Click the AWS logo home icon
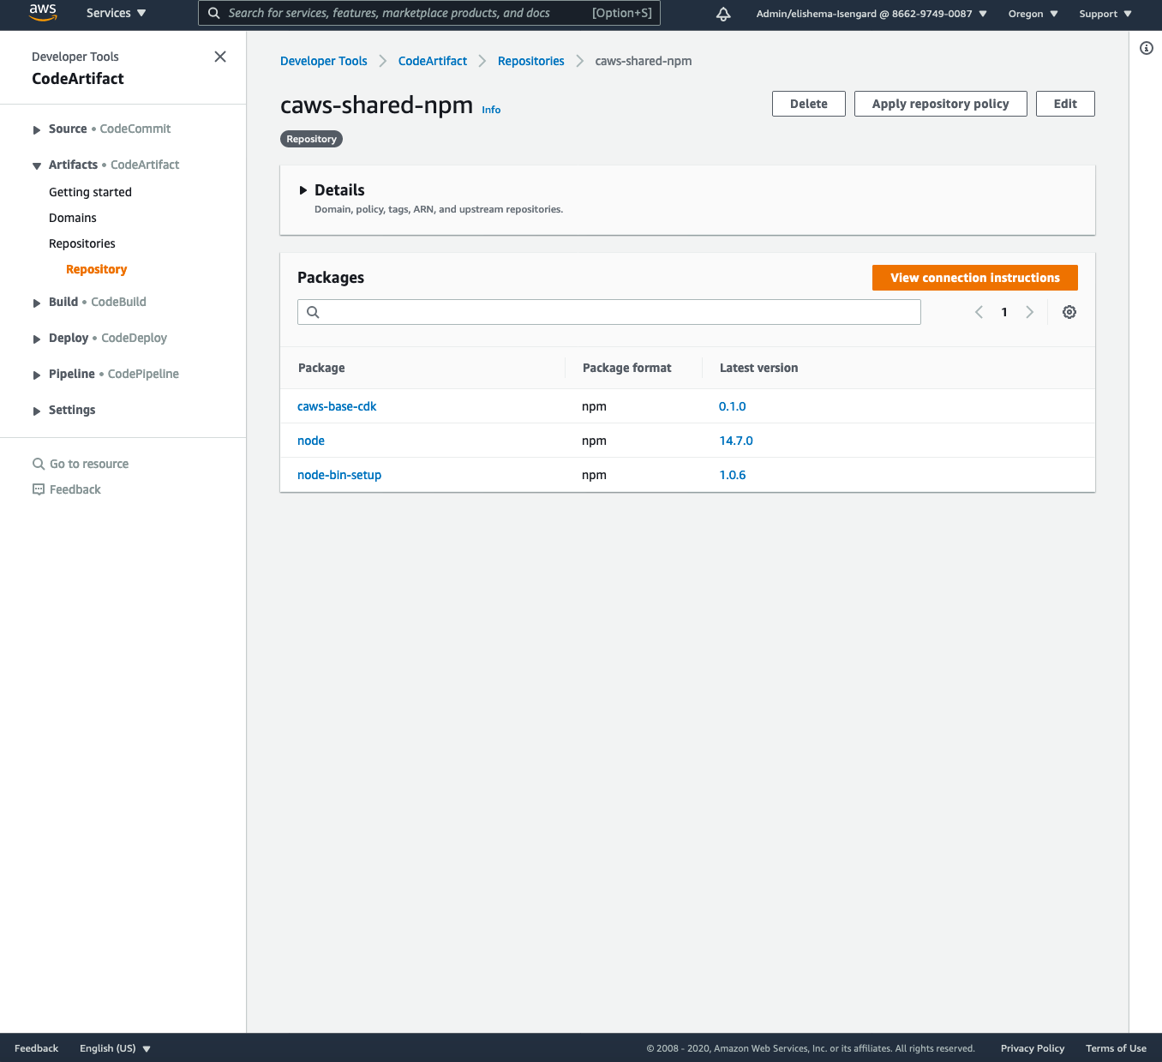 coord(43,13)
